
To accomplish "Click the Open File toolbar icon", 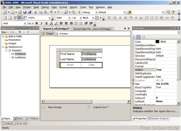I will (x=20, y=12).
